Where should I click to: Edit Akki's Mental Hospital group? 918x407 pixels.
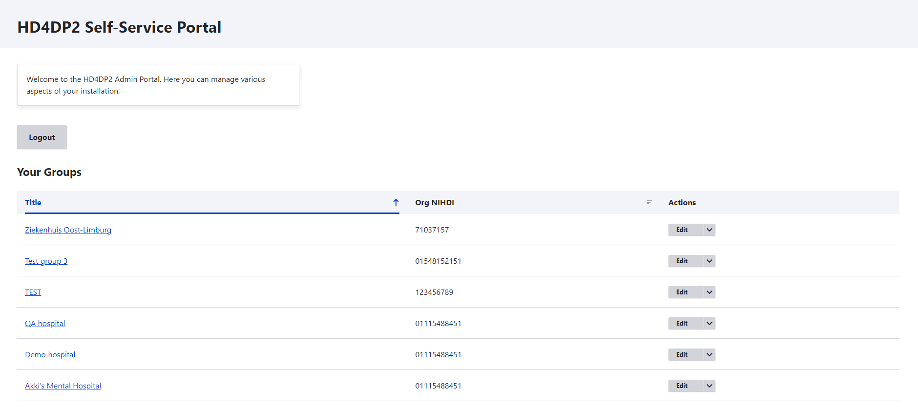(x=682, y=386)
